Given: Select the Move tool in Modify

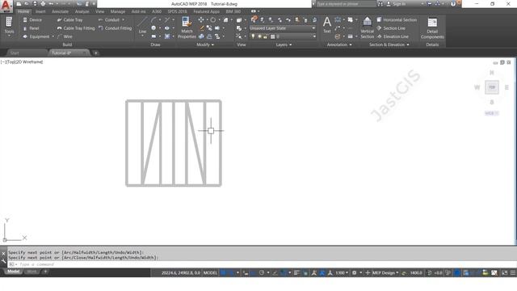Looking at the screenshot, I should (201, 19).
